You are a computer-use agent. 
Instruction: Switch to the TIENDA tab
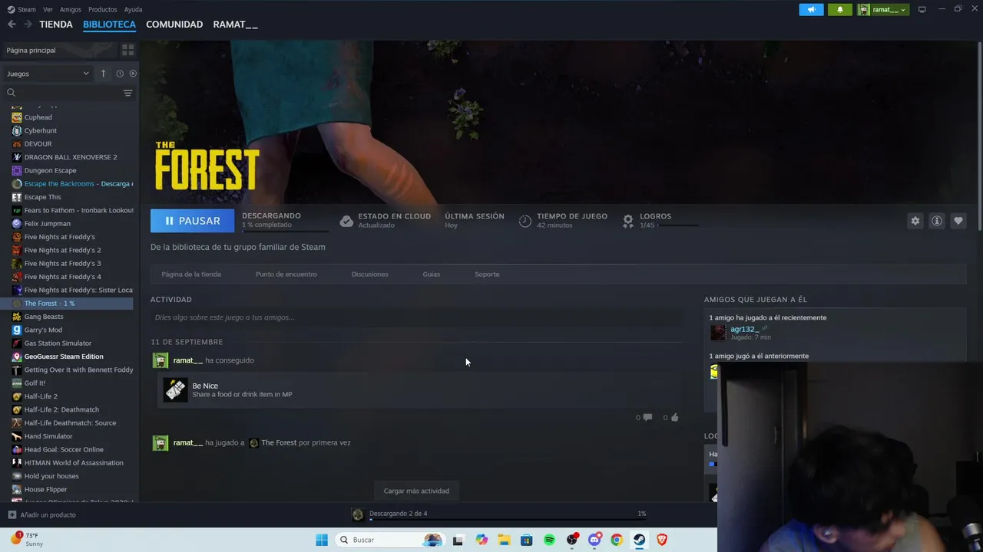56,25
